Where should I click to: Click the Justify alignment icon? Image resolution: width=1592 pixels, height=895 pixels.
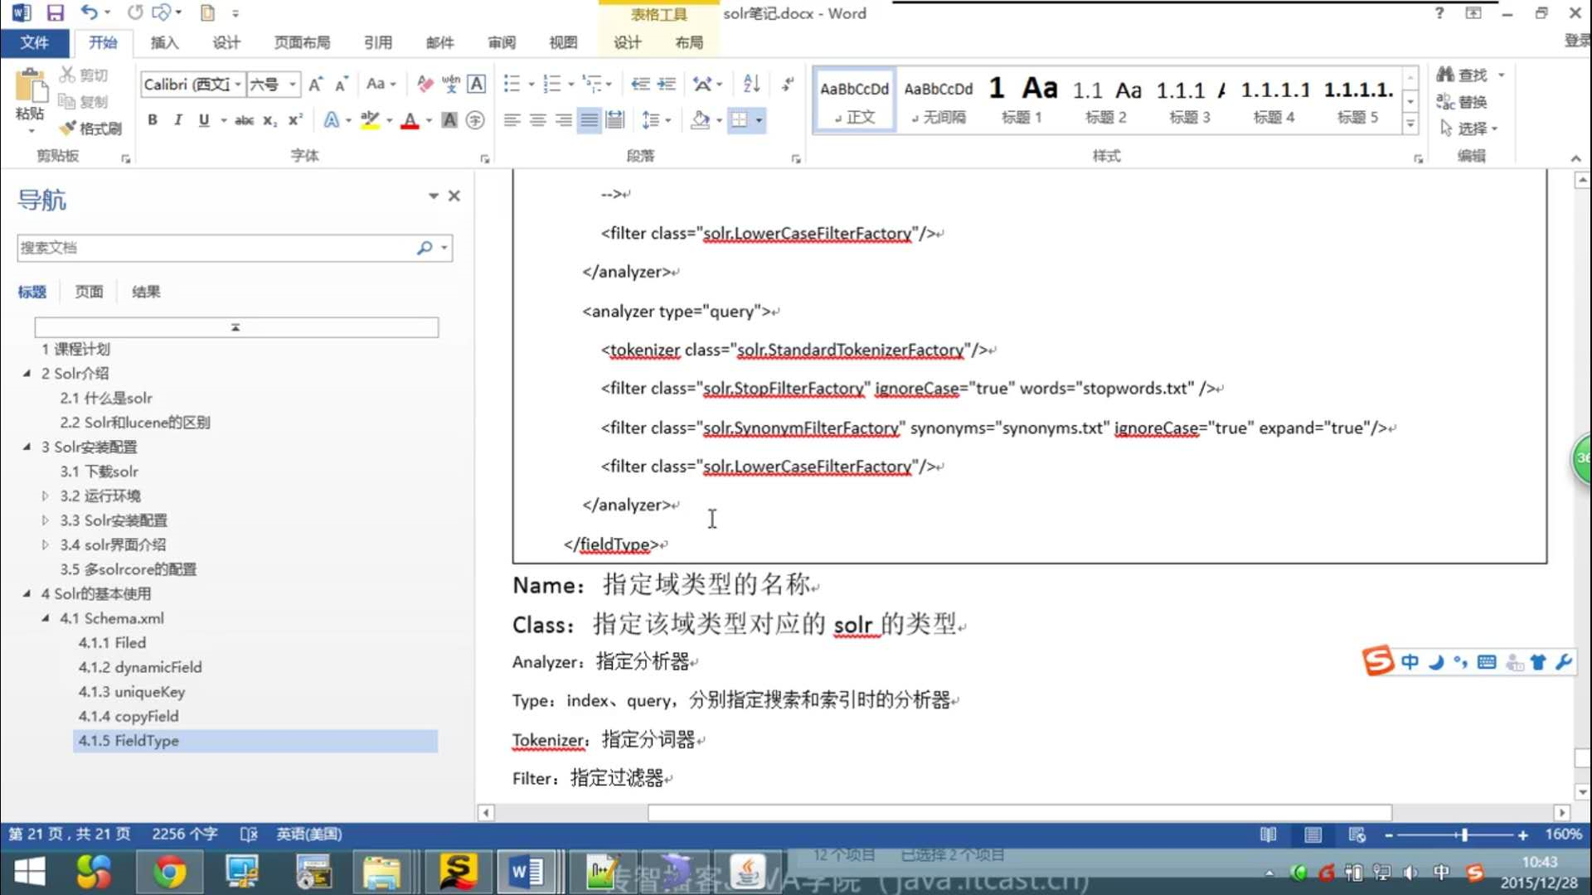(589, 120)
